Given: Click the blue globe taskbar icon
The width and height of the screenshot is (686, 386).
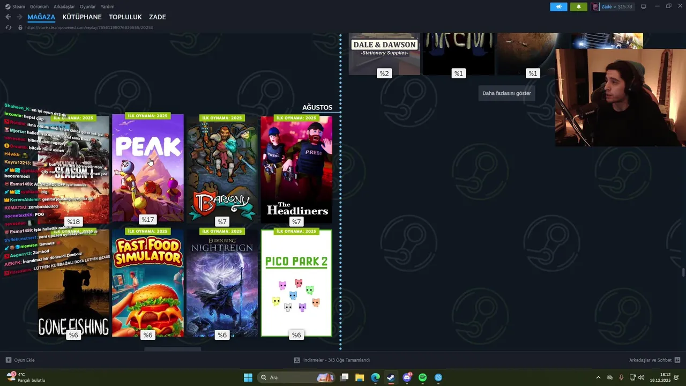Looking at the screenshot, I should coord(438,377).
